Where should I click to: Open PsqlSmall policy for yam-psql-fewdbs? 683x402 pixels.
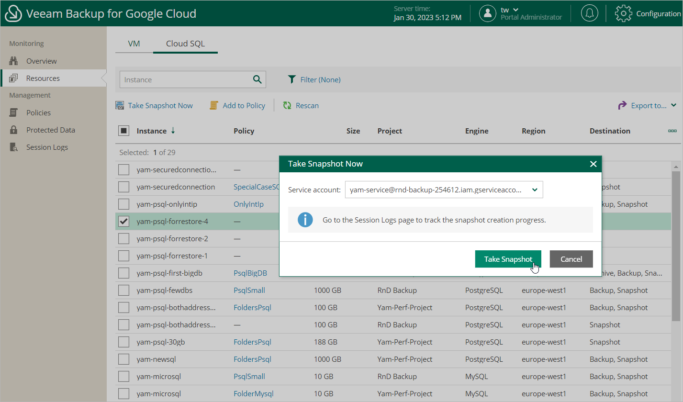click(x=249, y=290)
